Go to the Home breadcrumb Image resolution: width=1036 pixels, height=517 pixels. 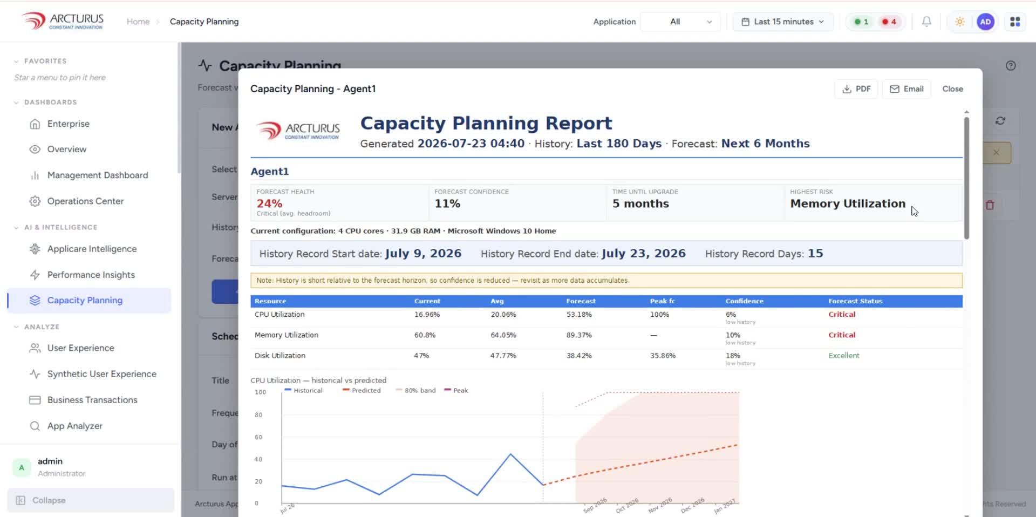[x=138, y=22]
